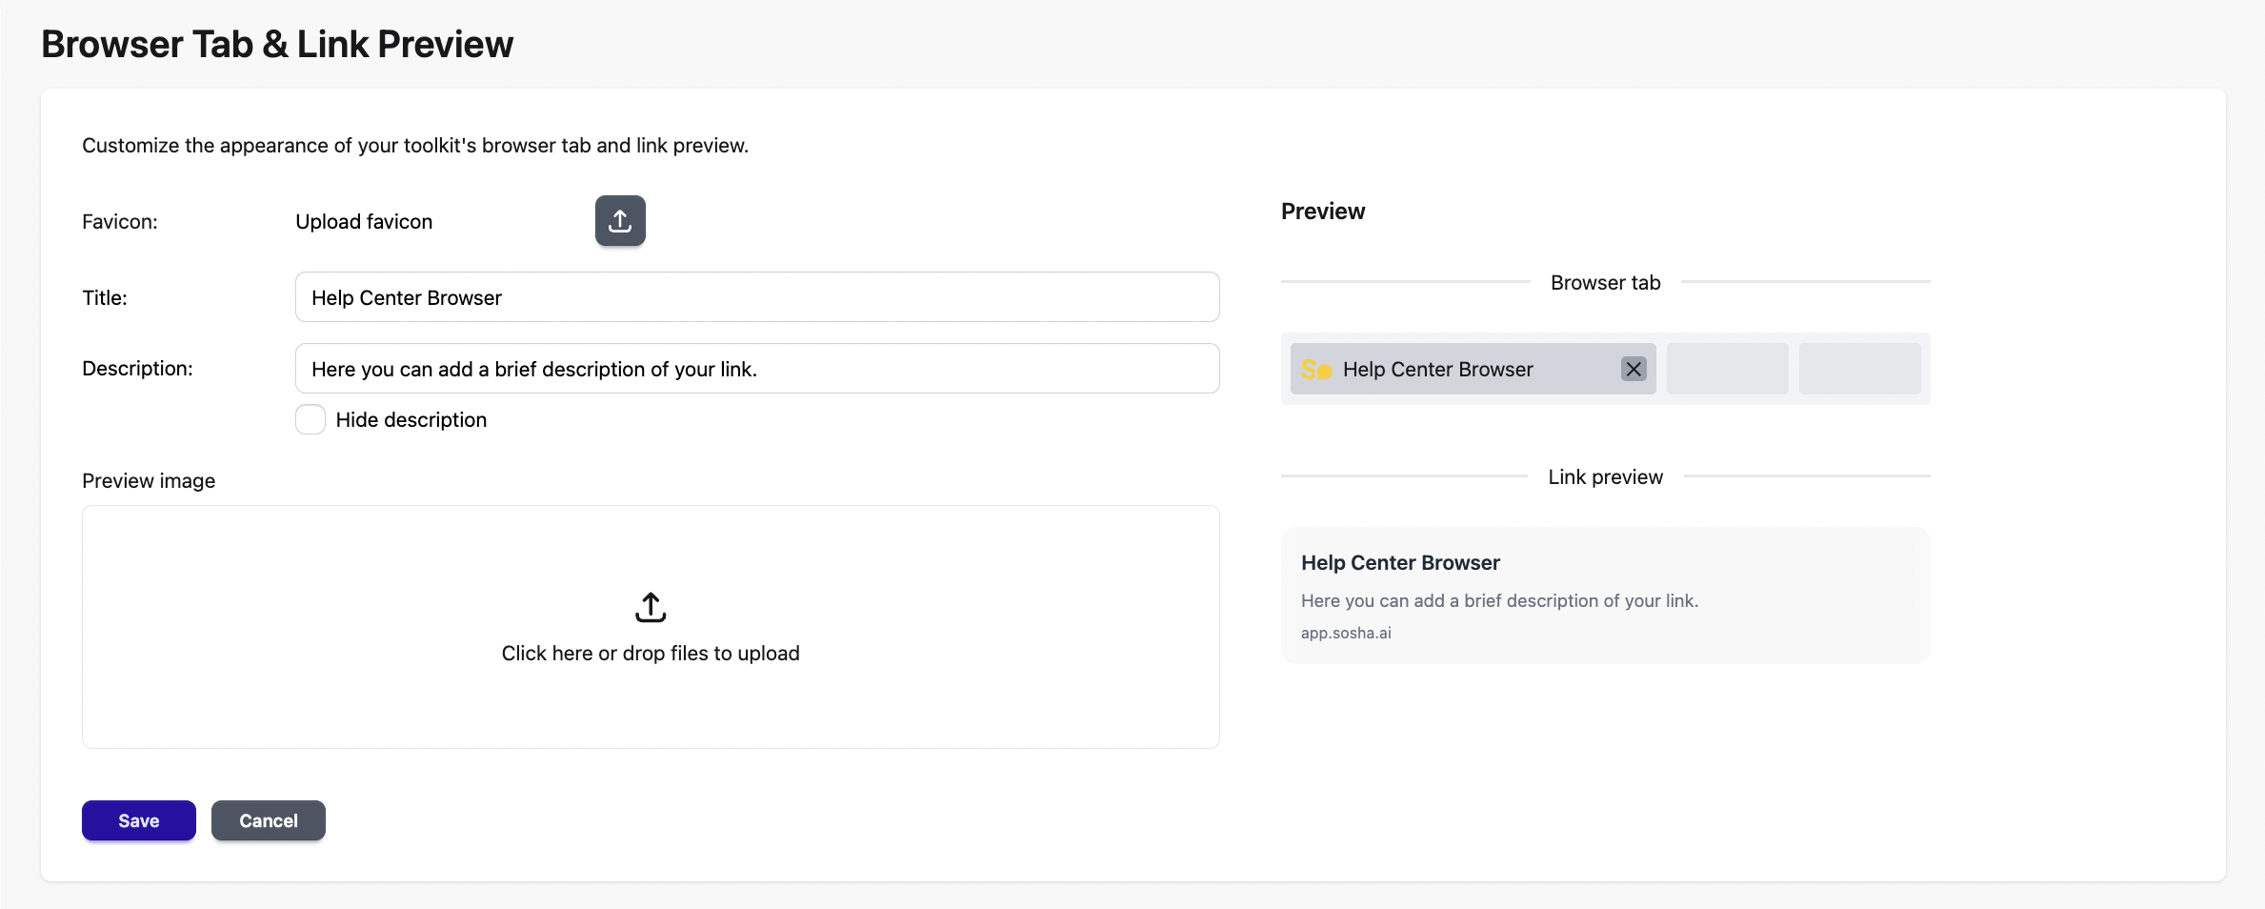This screenshot has width=2265, height=909.
Task: Click the favicon upload icon button
Action: (620, 221)
